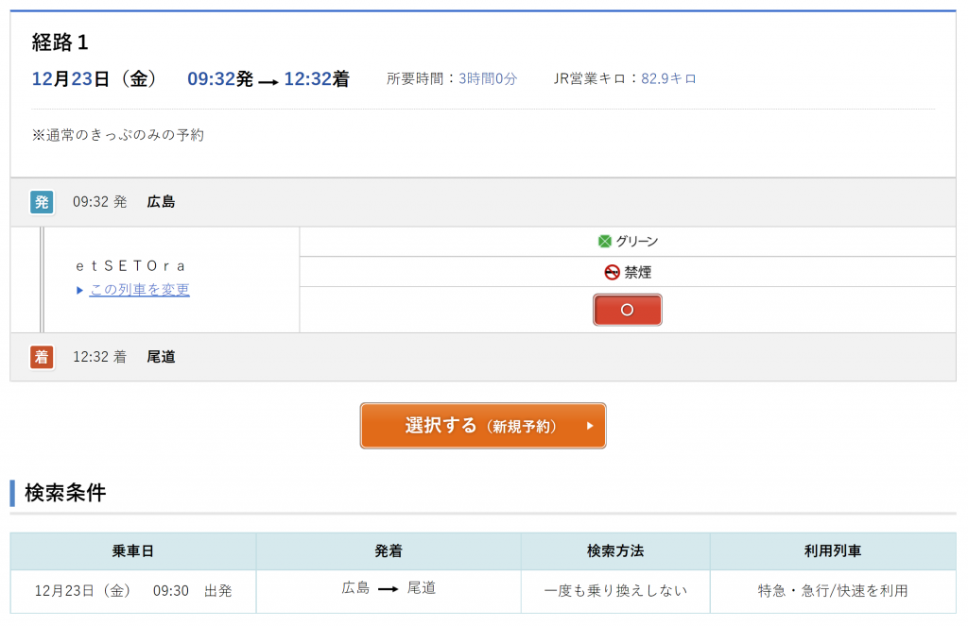Open the この列車を変更 link
The width and height of the screenshot is (968, 626).
pos(140,290)
